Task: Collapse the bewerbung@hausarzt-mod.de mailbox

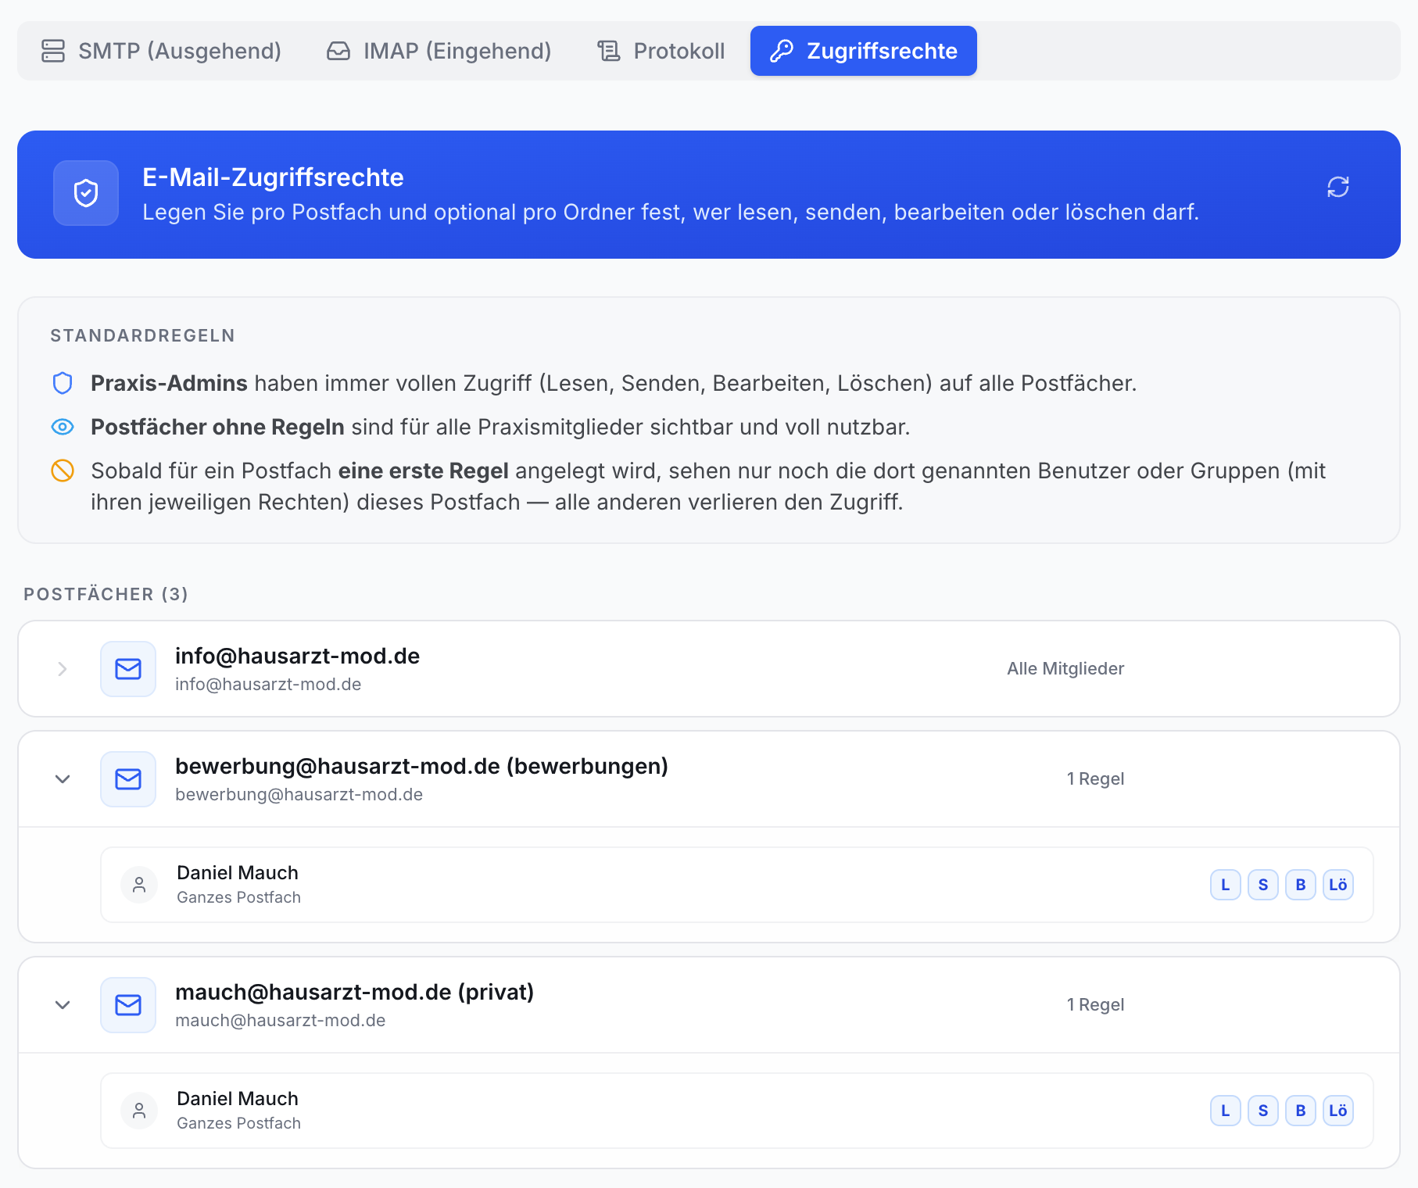Action: click(63, 779)
